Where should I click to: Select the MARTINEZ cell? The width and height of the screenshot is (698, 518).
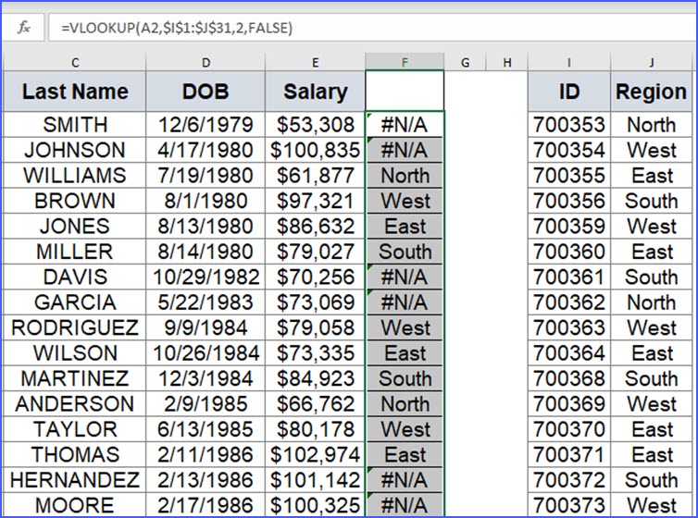(75, 378)
